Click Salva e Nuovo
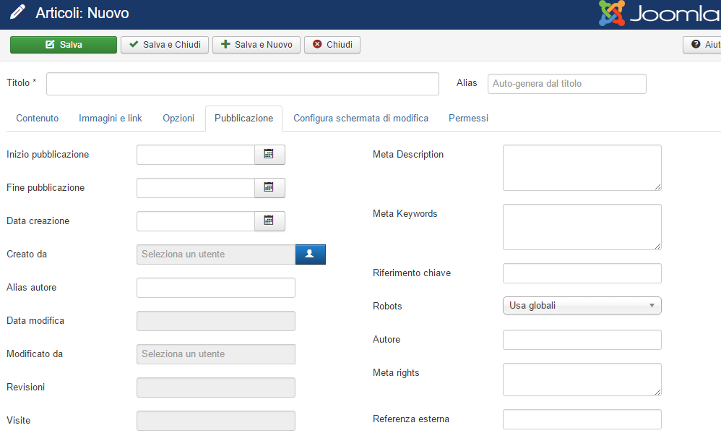721x441 pixels. point(256,44)
